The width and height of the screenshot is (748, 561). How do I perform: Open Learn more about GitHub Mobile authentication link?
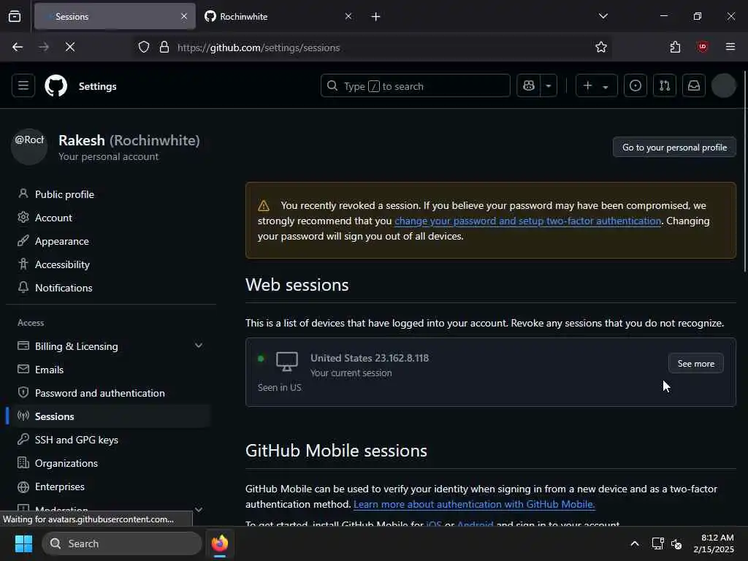pyautogui.click(x=474, y=504)
